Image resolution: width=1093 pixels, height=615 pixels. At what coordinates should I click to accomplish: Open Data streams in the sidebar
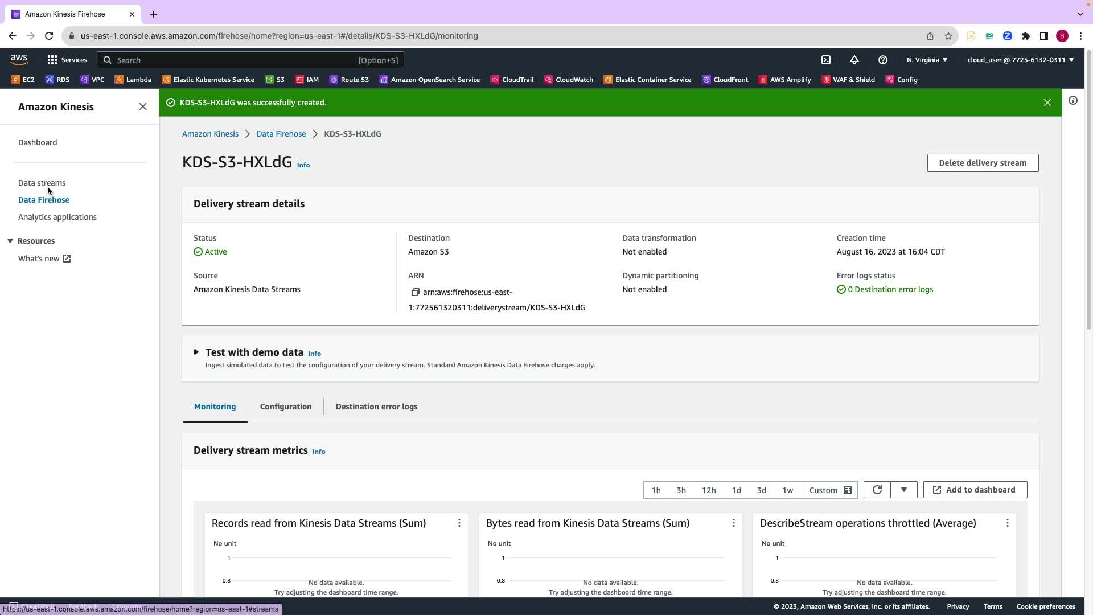42,183
